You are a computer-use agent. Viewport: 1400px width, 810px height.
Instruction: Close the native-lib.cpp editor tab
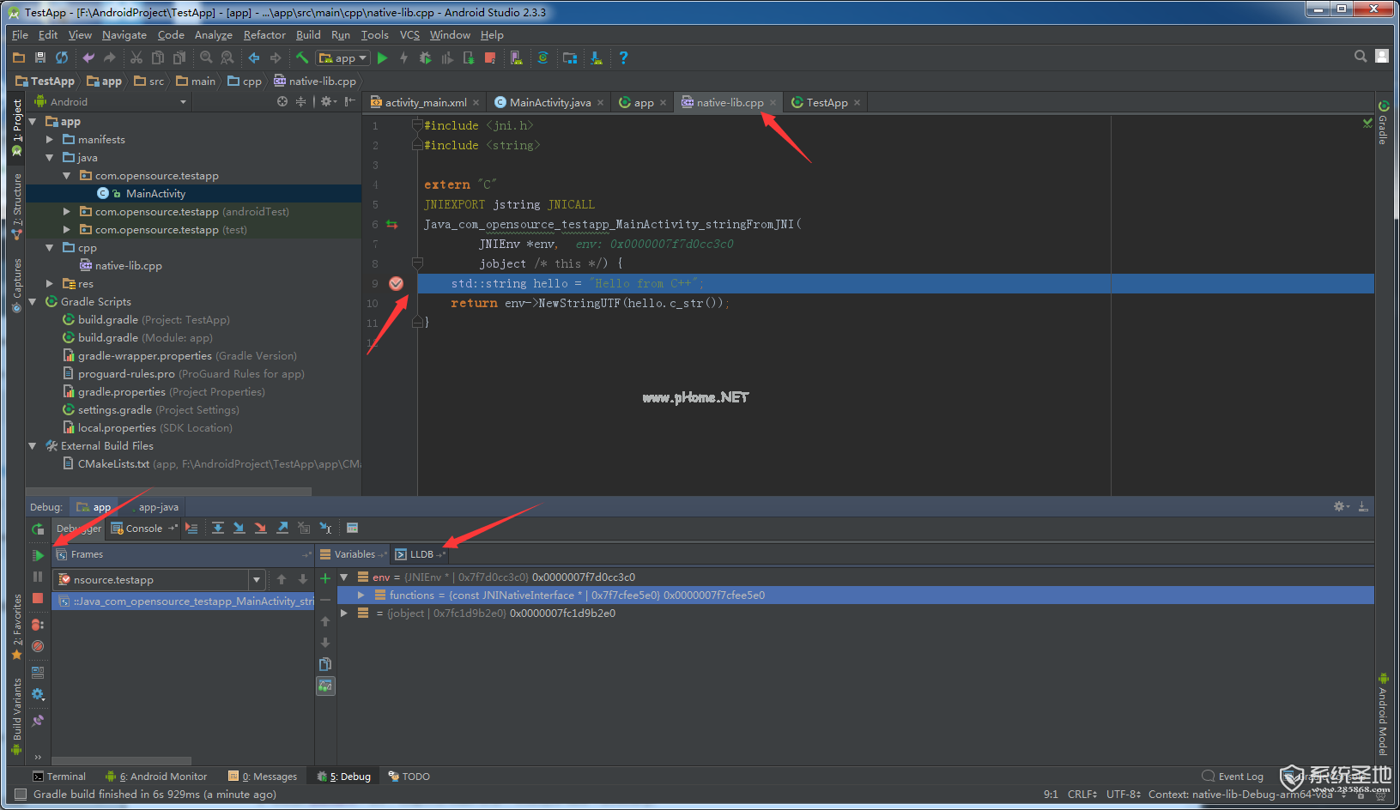click(x=773, y=102)
